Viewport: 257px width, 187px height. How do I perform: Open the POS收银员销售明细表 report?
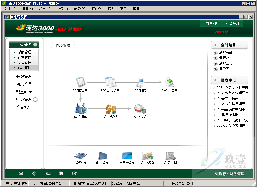pos(233,104)
